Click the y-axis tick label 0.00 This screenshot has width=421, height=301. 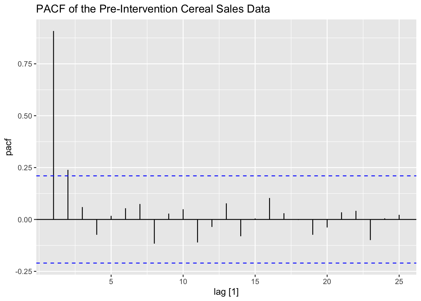(x=25, y=220)
